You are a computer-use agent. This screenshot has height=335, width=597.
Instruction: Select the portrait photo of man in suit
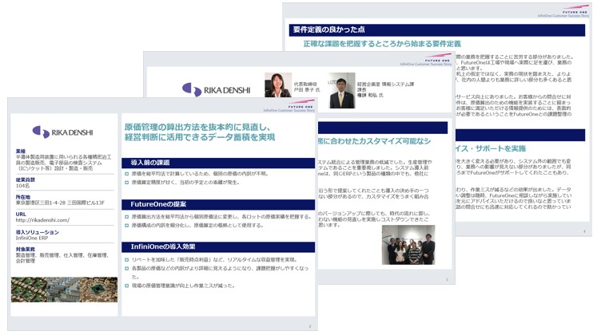[341, 90]
